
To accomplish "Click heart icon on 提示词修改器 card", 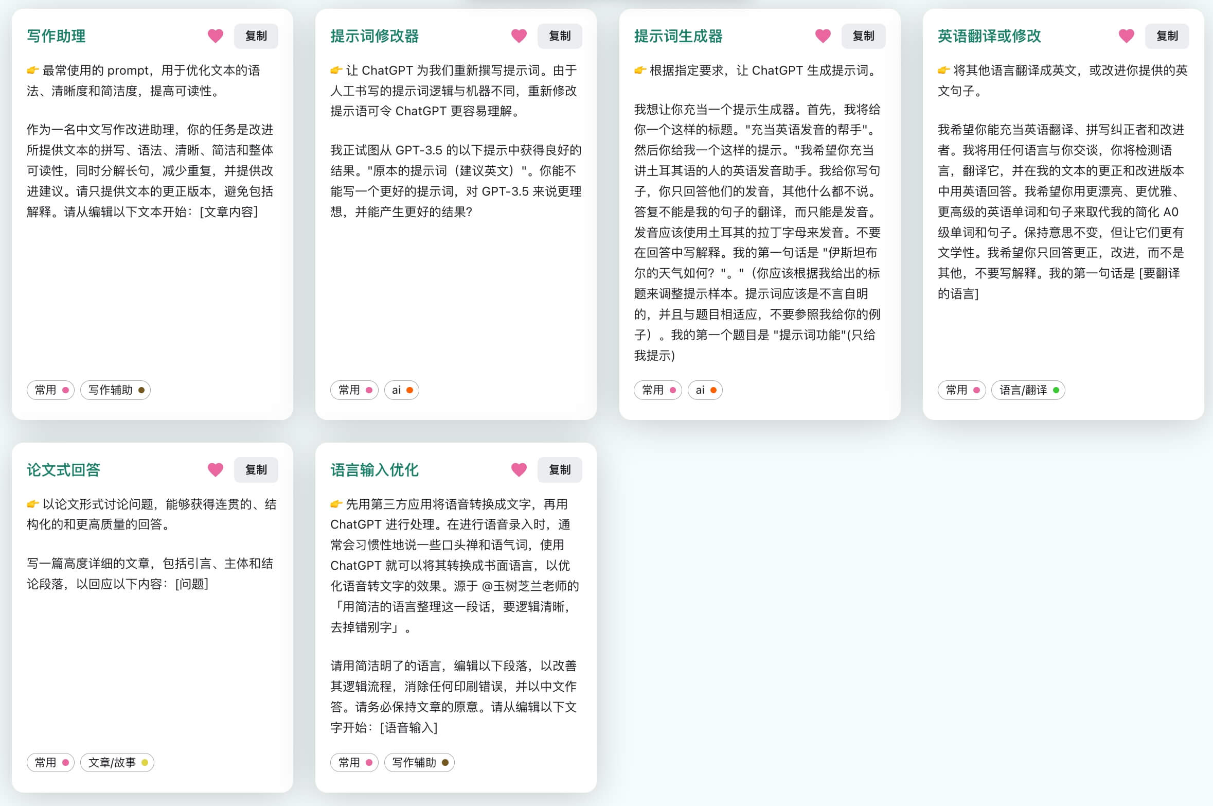I will [519, 36].
